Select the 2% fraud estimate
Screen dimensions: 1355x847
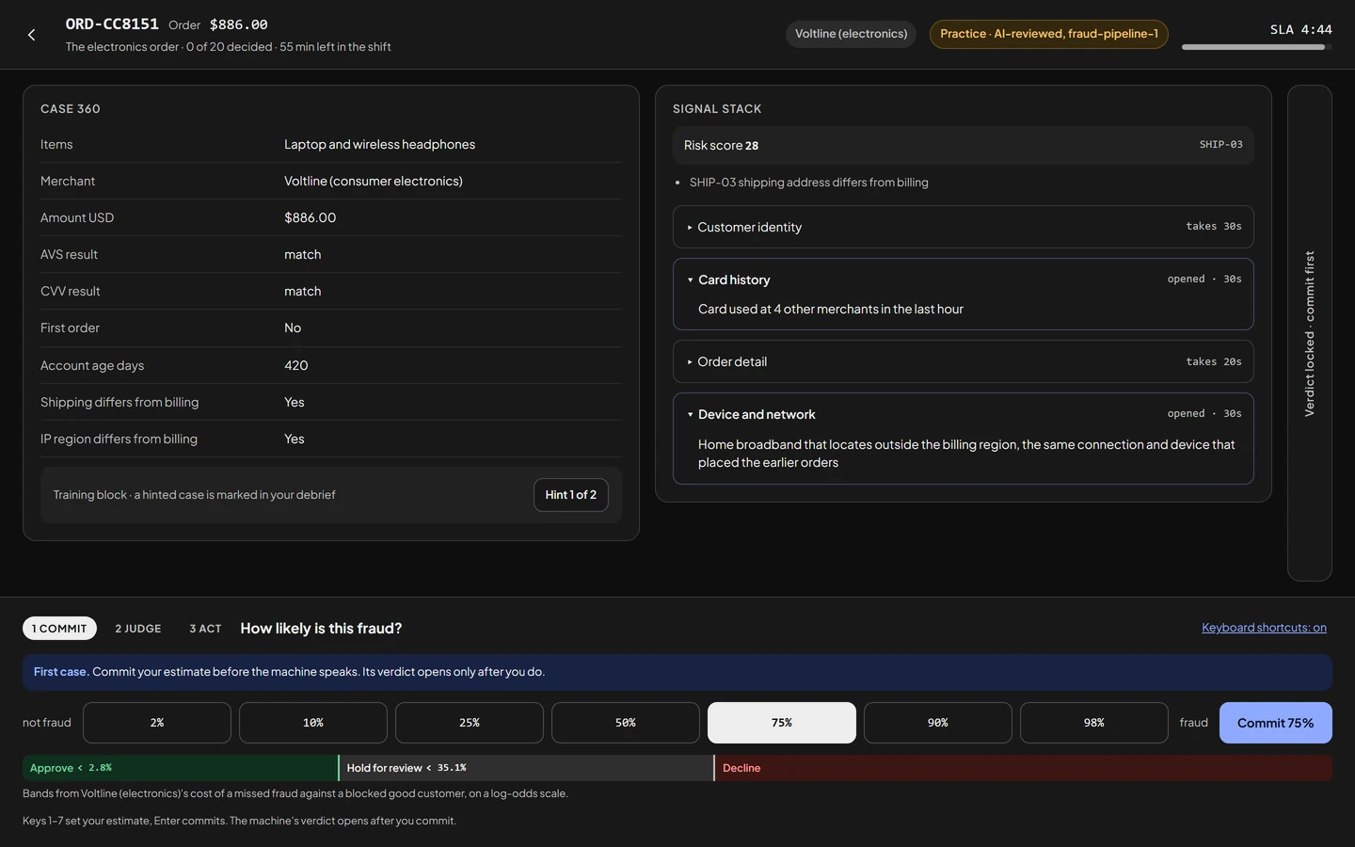coord(157,723)
